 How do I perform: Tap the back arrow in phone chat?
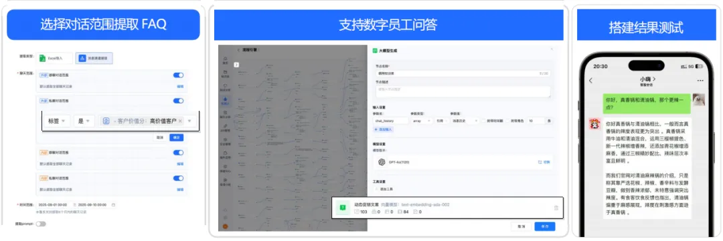(590, 81)
